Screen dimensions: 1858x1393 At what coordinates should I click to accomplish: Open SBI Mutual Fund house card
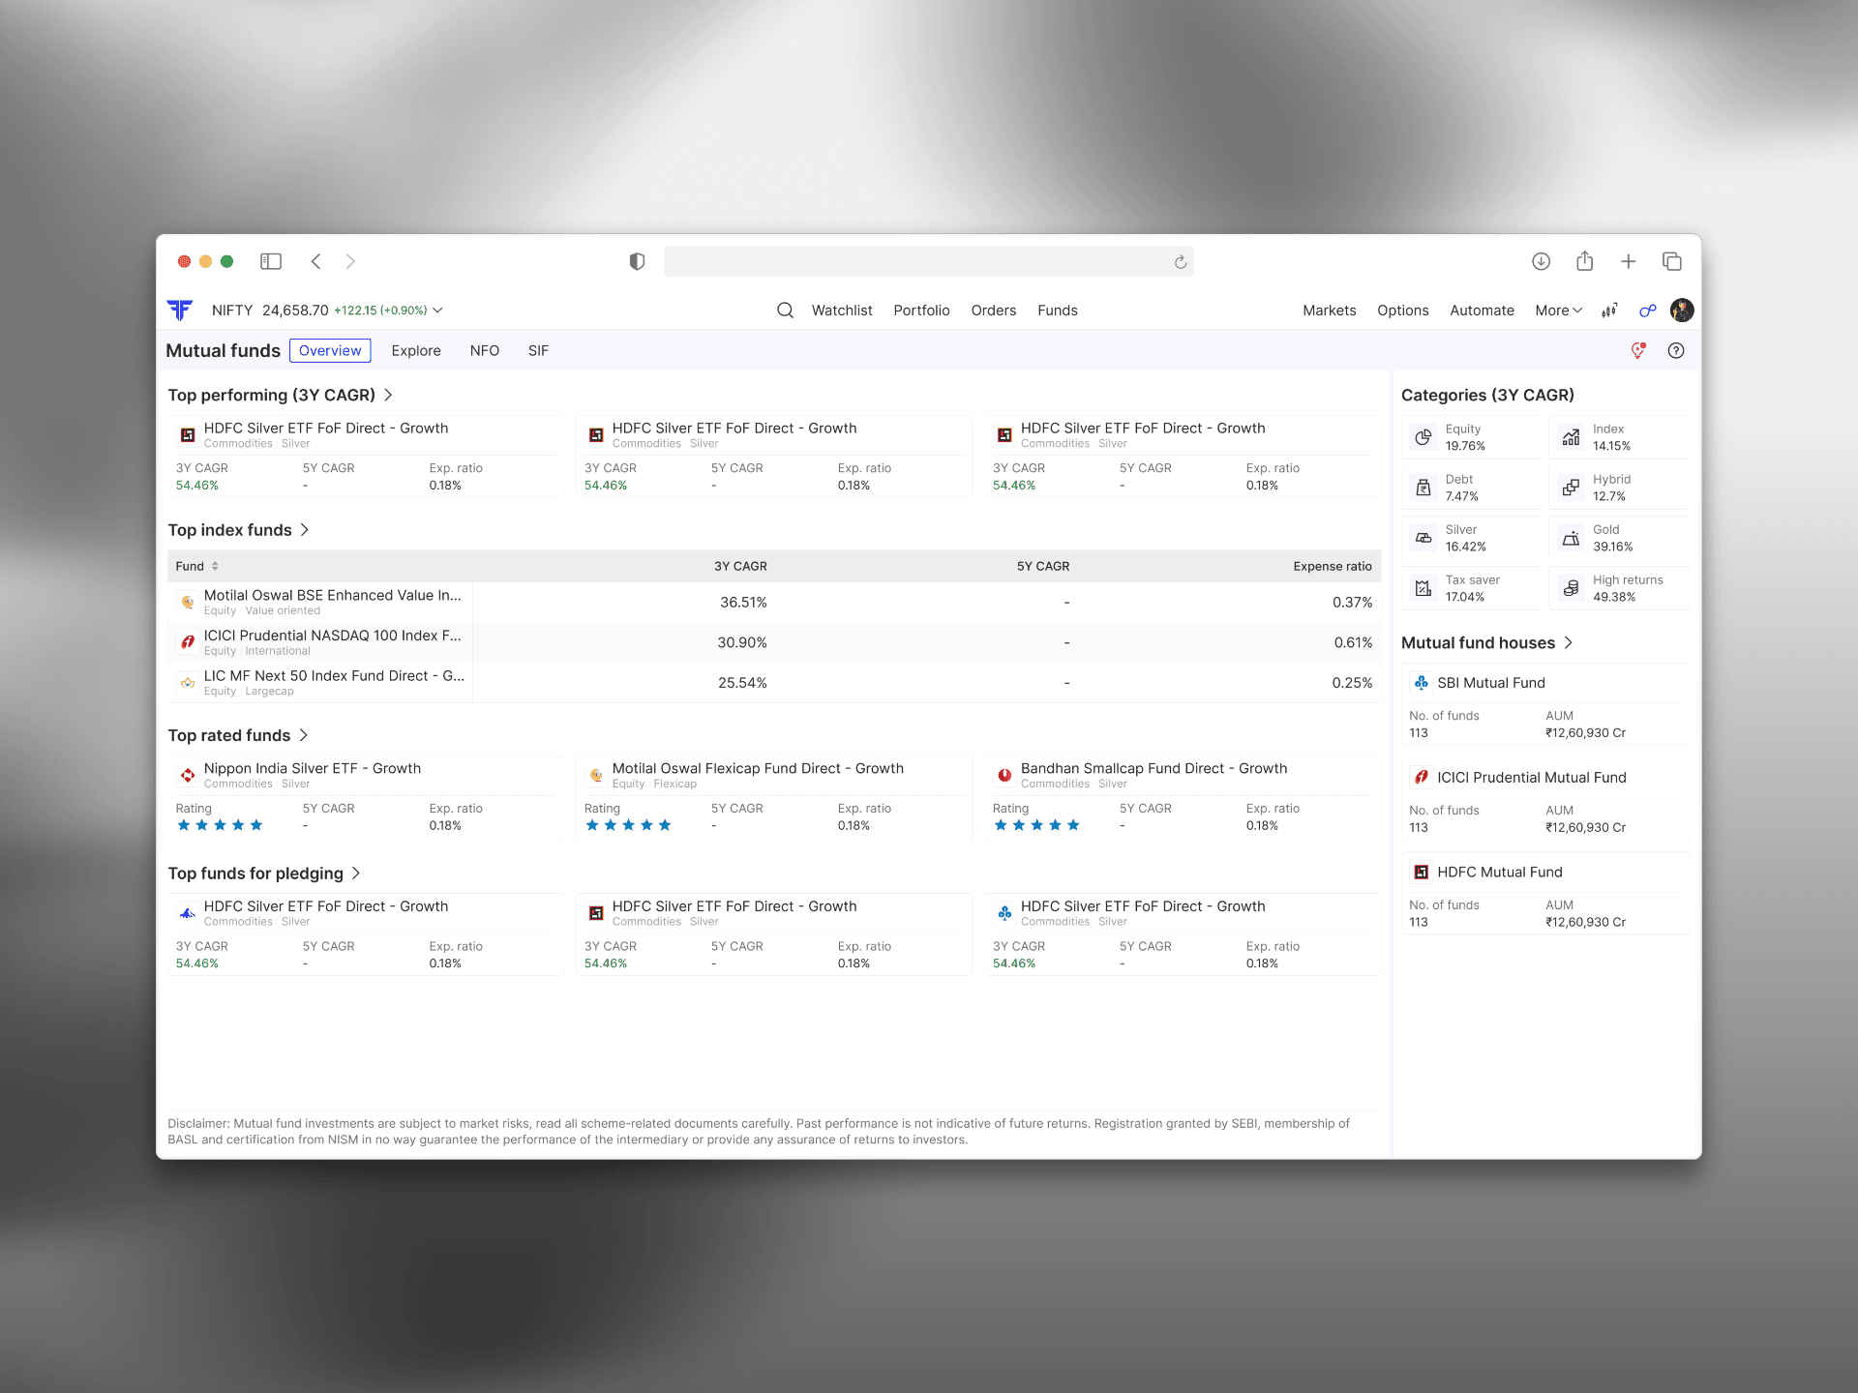[1544, 704]
